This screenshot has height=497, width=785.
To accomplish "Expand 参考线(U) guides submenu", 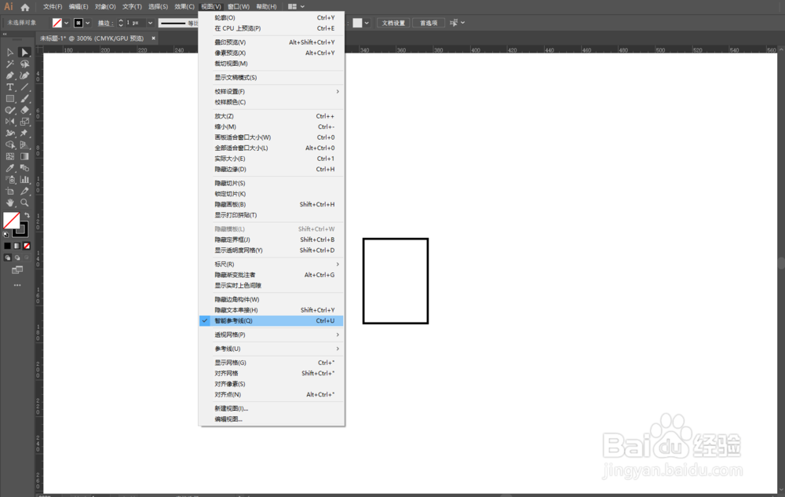I will point(271,349).
